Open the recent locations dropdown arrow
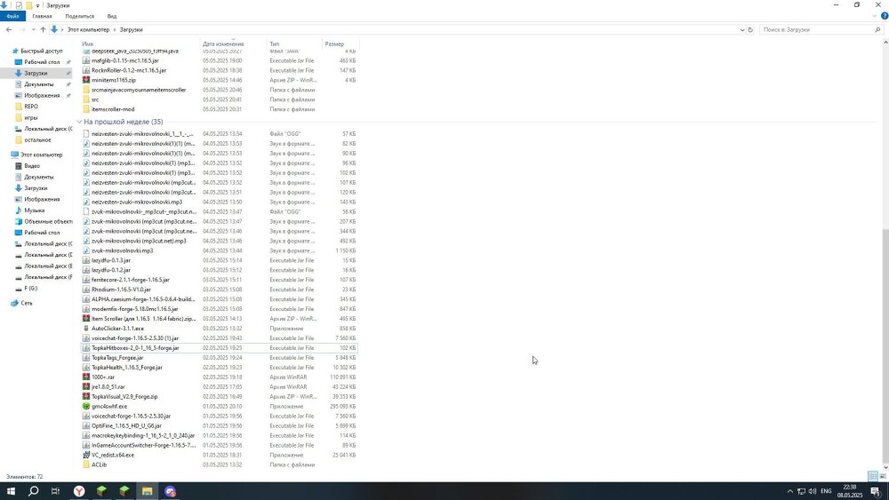This screenshot has height=500, width=889. coord(34,29)
